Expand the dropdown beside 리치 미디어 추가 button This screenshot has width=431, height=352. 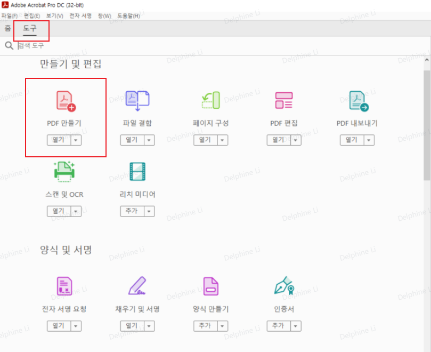pyautogui.click(x=149, y=211)
